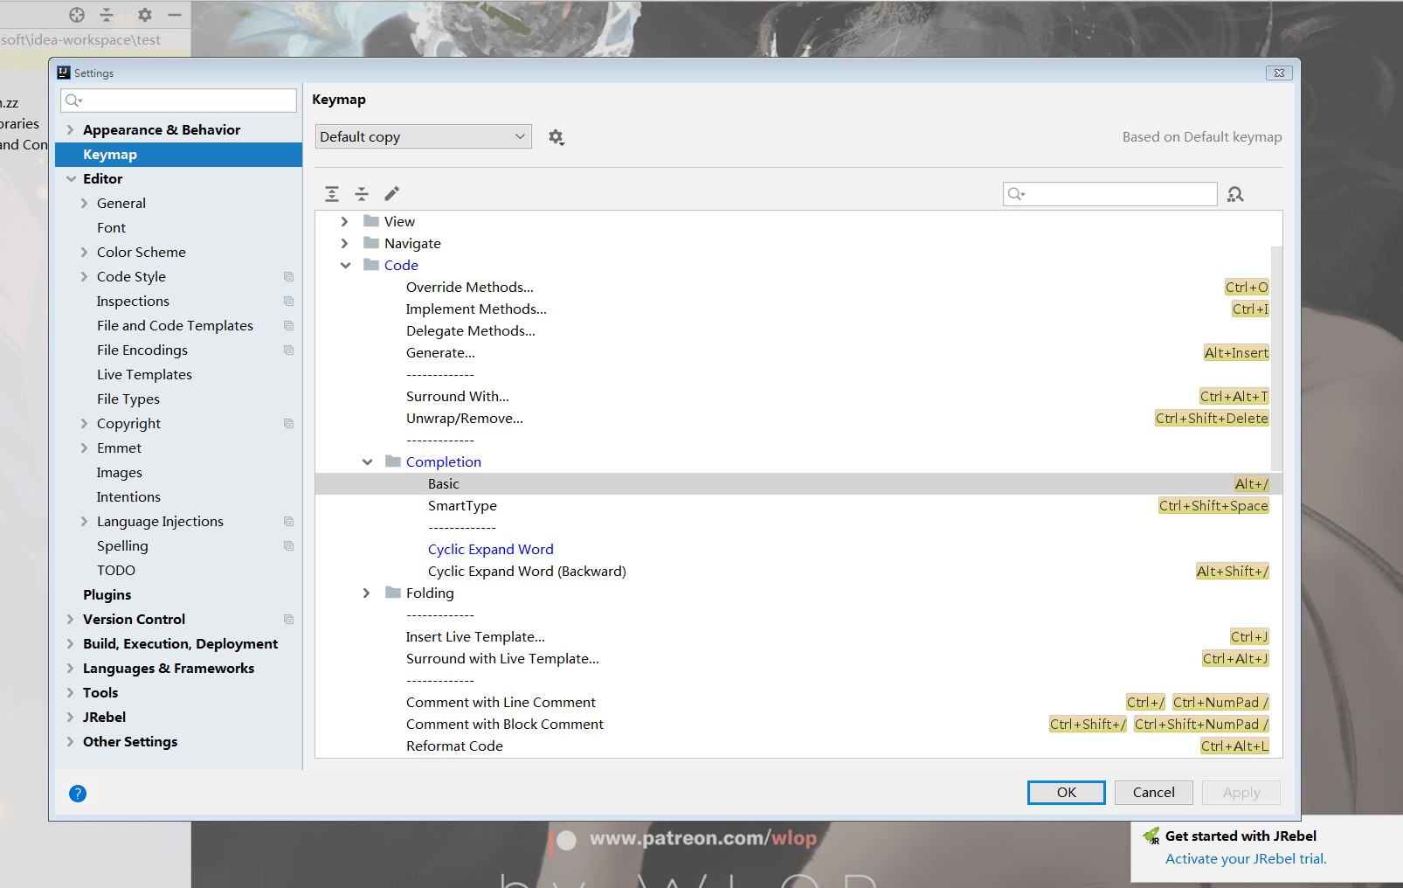Select the SmartType action row
Screen dimensions: 1403x888
798,505
